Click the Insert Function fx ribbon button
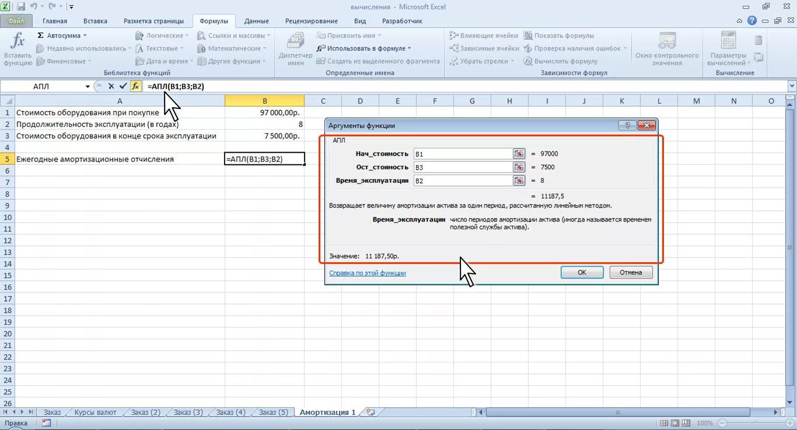 [x=18, y=50]
